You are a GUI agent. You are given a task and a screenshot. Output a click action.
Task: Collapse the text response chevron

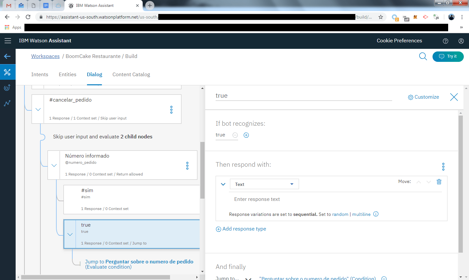(223, 184)
